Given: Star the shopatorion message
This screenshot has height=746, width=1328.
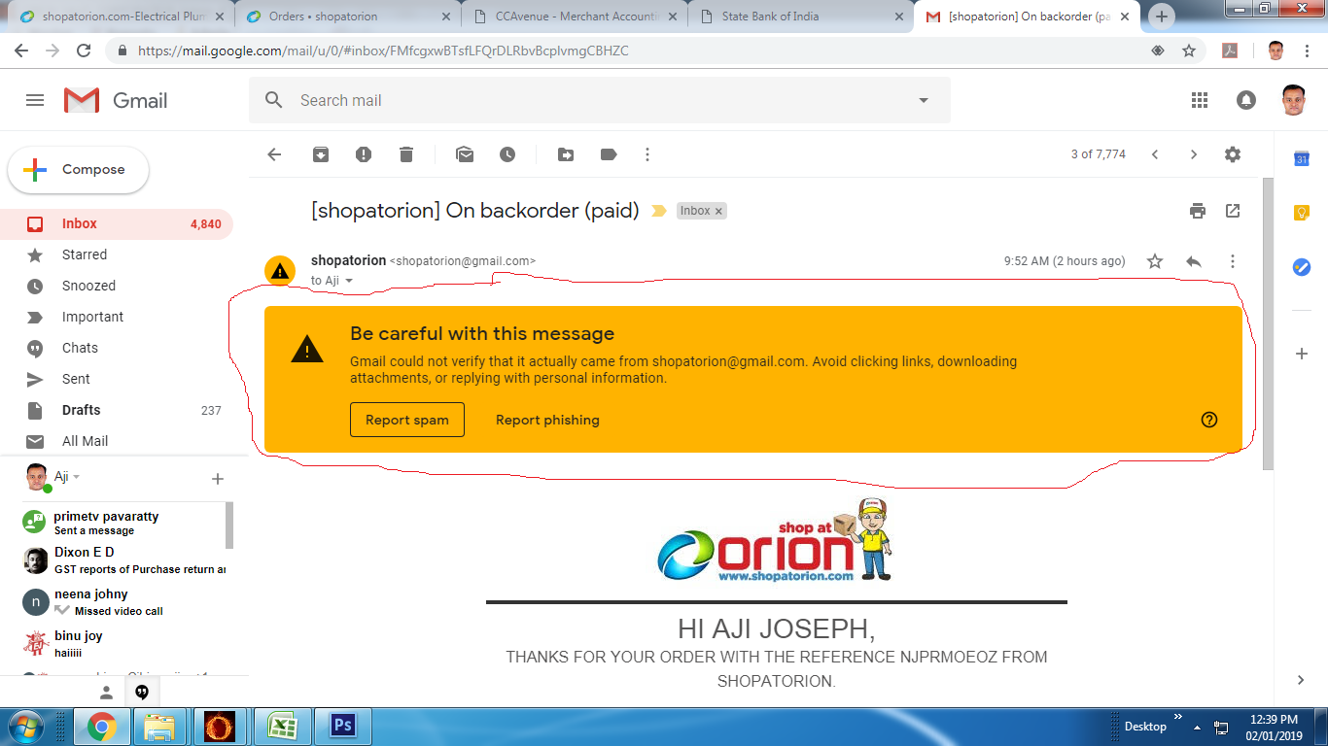Looking at the screenshot, I should pyautogui.click(x=1155, y=261).
